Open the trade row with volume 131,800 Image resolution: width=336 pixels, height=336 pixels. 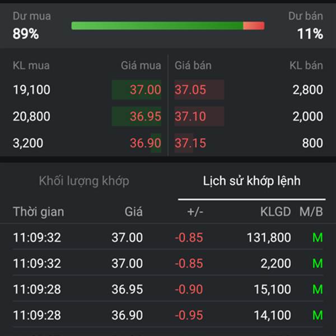tap(168, 237)
